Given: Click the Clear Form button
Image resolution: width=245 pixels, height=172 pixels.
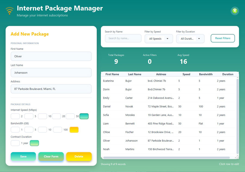Looking at the screenshot, I should pyautogui.click(x=51, y=156).
